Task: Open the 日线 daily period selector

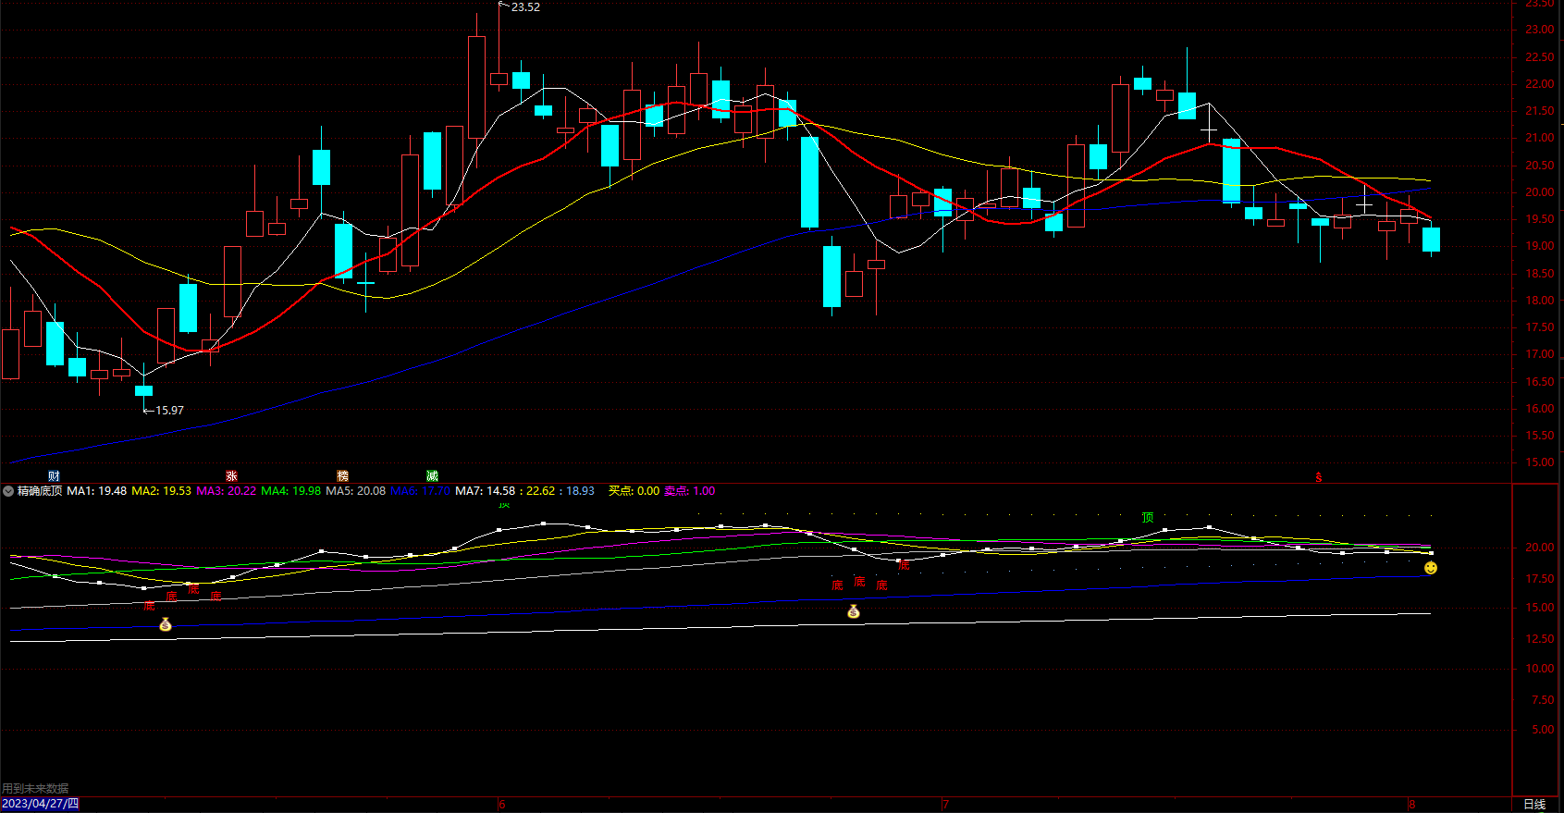Action: 1534,805
